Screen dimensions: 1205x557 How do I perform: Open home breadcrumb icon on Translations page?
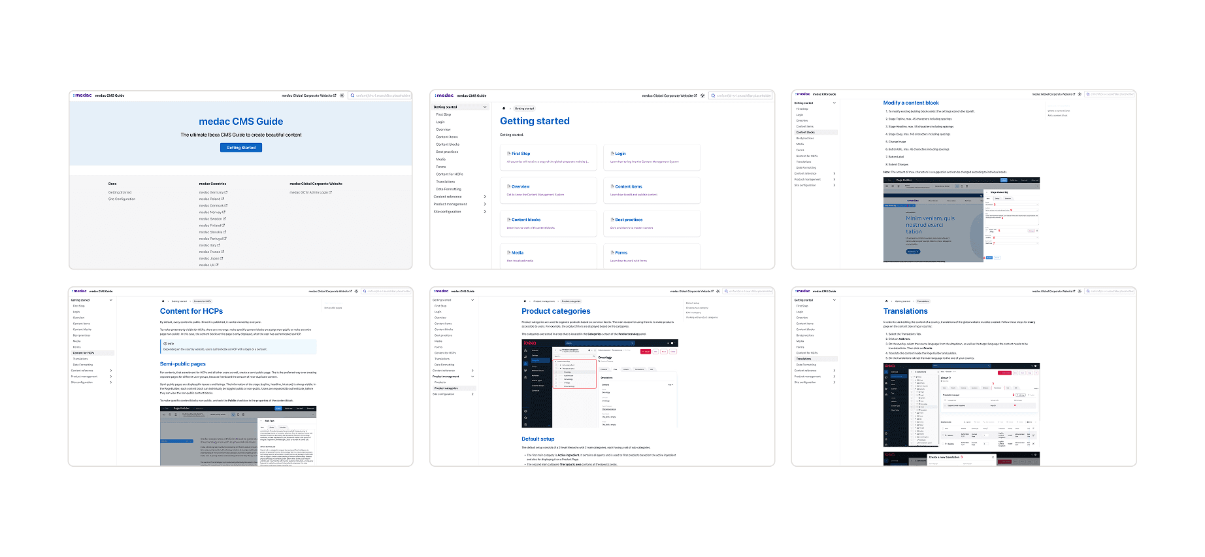(x=886, y=301)
